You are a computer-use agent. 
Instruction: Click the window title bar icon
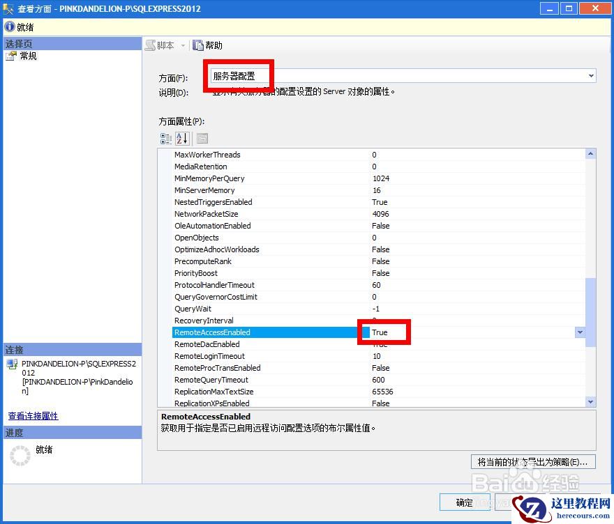(x=8, y=8)
